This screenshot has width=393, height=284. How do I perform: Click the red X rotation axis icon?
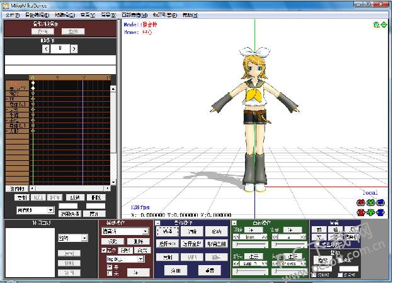[361, 202]
